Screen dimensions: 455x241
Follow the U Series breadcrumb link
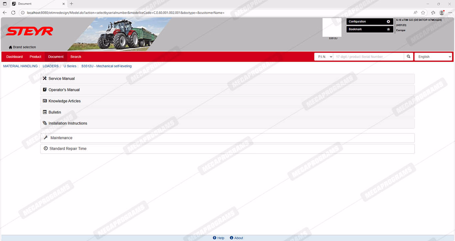click(70, 66)
